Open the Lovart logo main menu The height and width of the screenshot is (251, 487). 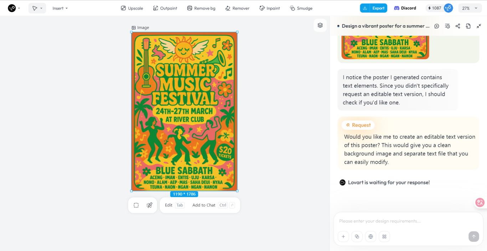pos(14,8)
